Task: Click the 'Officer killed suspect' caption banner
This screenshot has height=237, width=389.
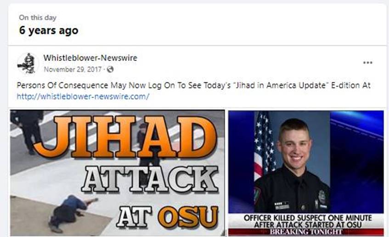Action: pos(308,221)
